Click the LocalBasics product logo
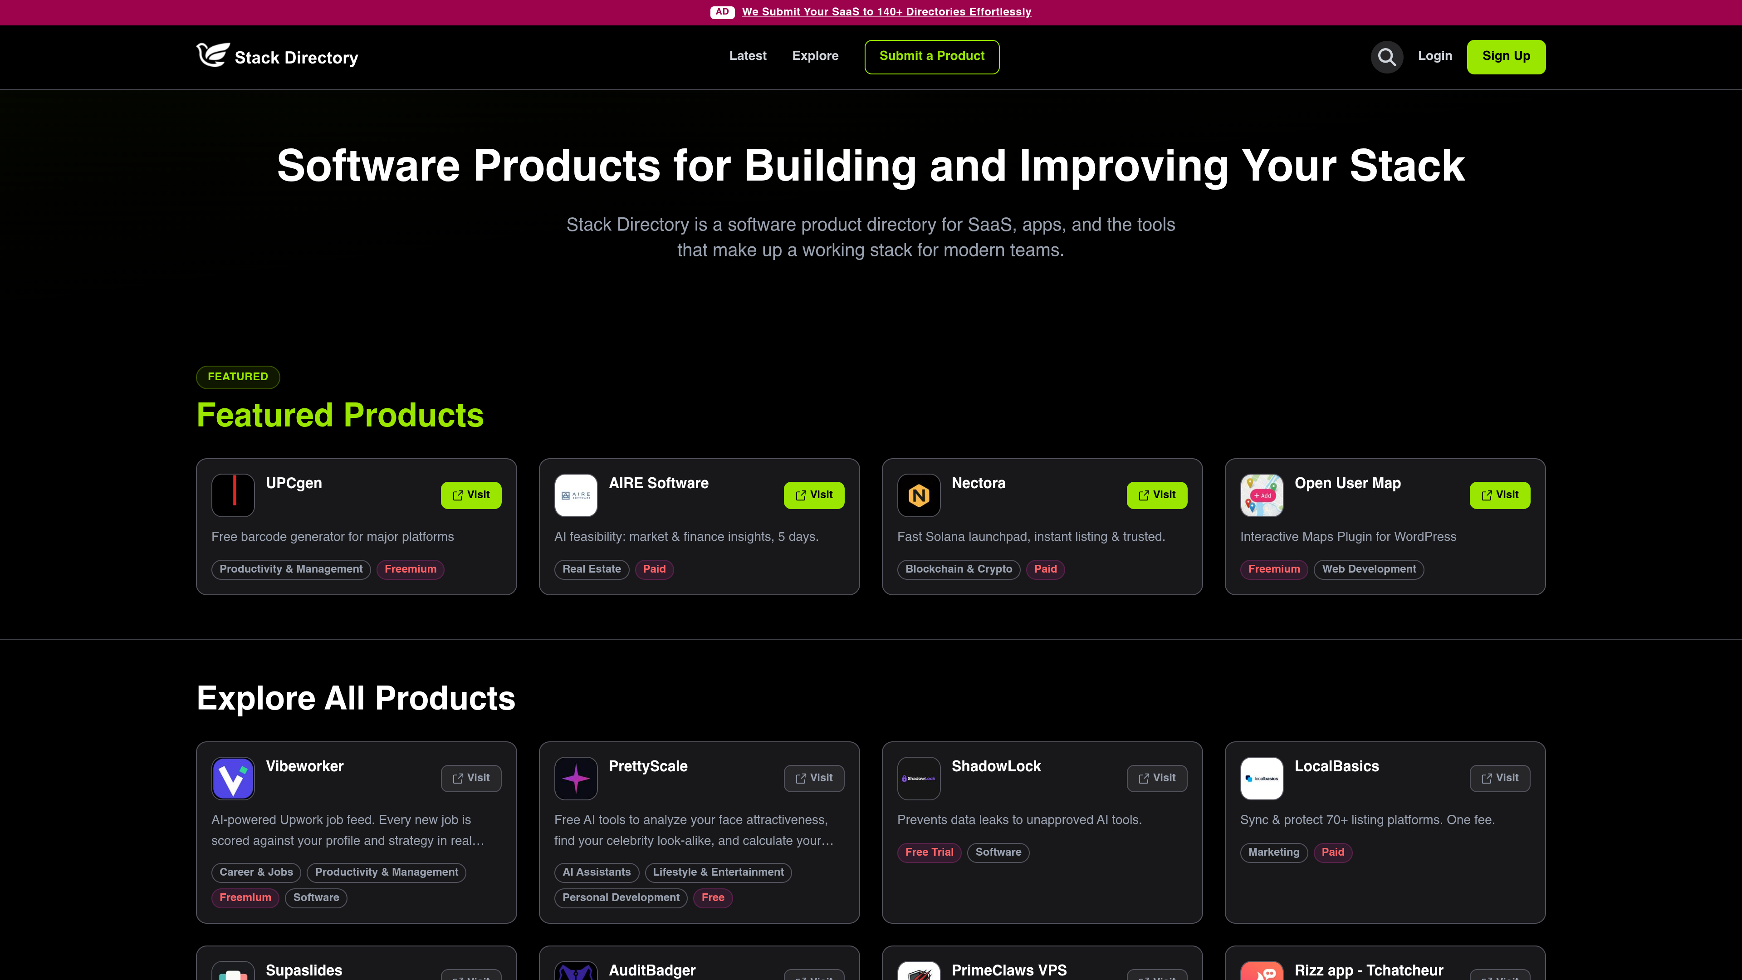 pyautogui.click(x=1261, y=779)
